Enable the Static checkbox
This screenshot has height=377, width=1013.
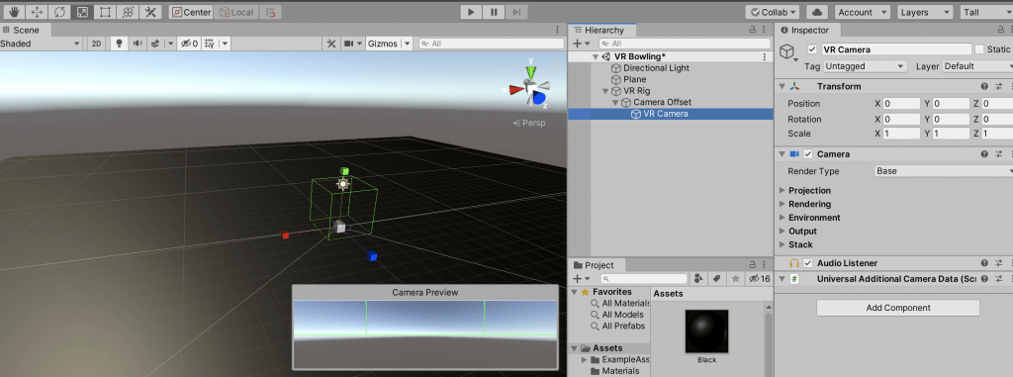979,49
